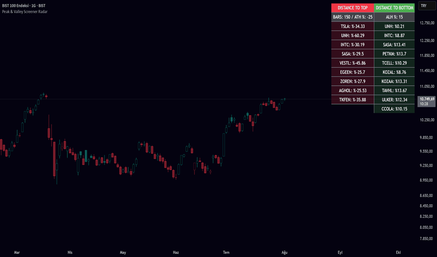Image resolution: width=437 pixels, height=257 pixels.
Task: Click the VESTL: %-45.86 cell
Action: (x=353, y=63)
